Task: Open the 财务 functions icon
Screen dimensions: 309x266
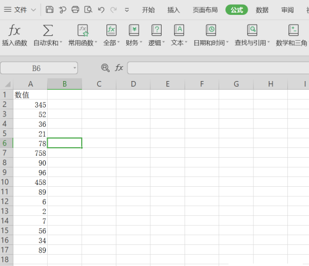Action: click(x=134, y=30)
